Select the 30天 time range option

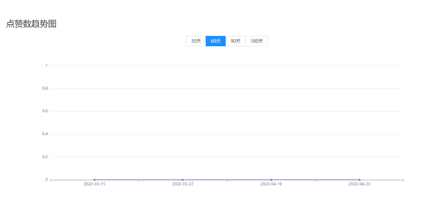pyautogui.click(x=196, y=41)
